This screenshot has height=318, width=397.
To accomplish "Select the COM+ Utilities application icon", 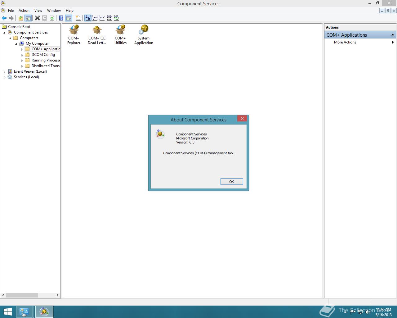I will (x=120, y=35).
